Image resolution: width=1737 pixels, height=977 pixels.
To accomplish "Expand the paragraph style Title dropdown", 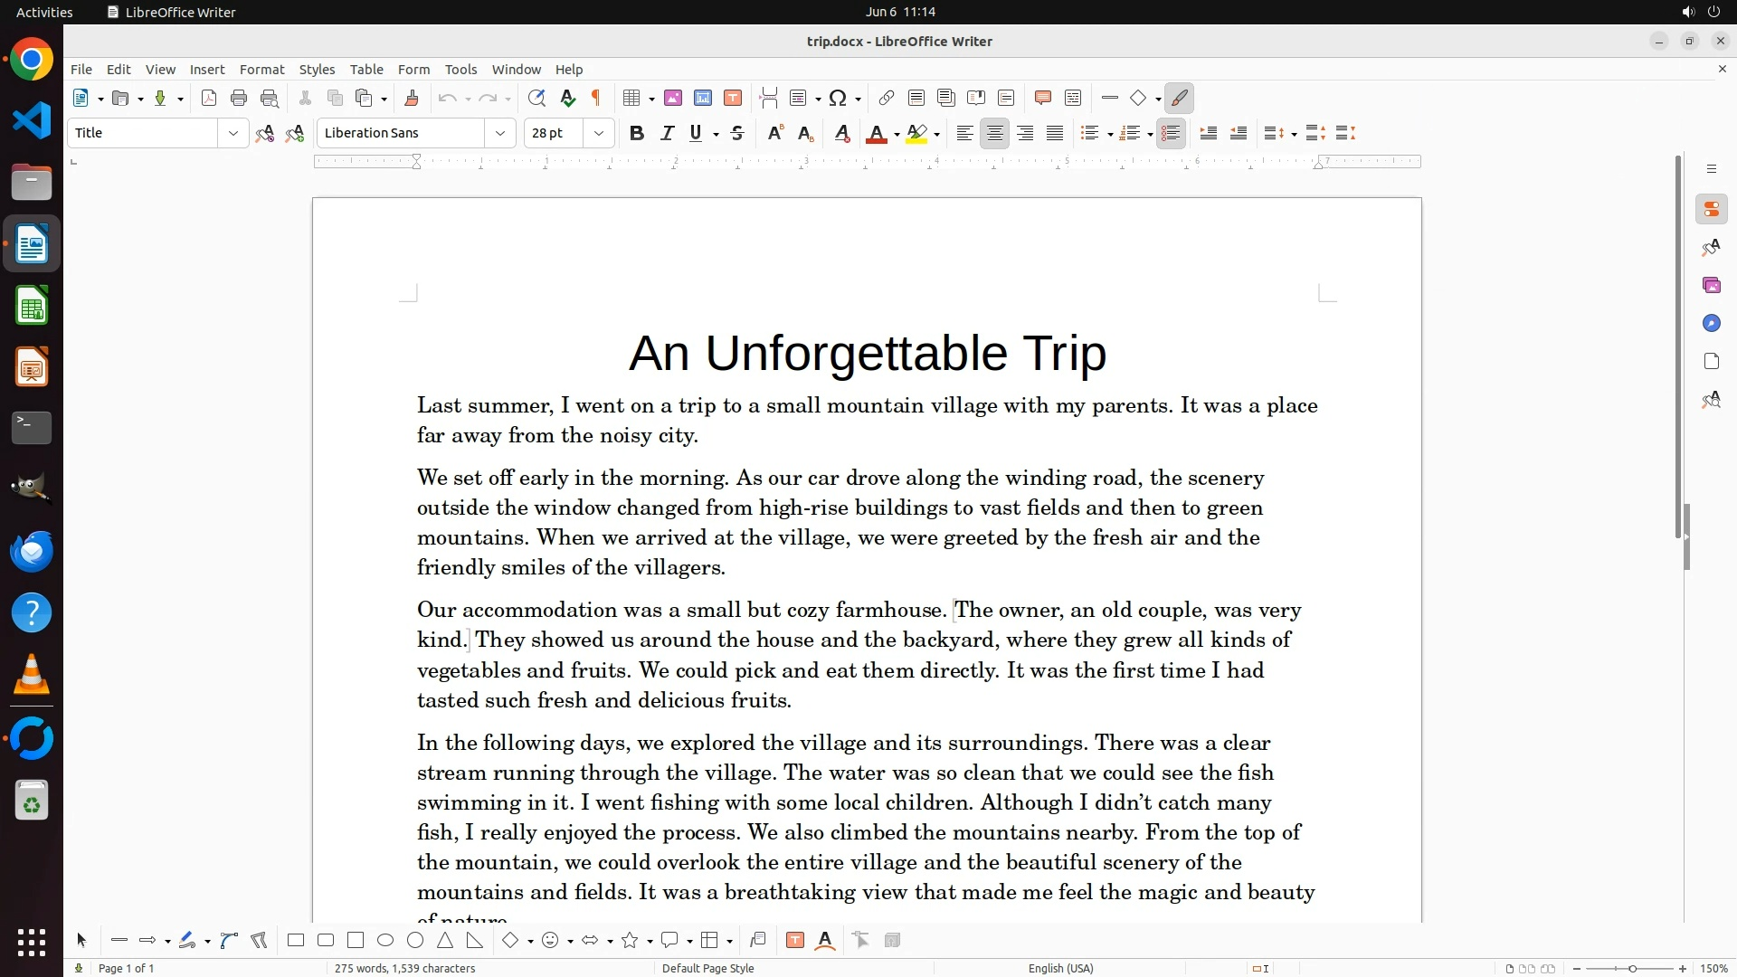I will [233, 134].
